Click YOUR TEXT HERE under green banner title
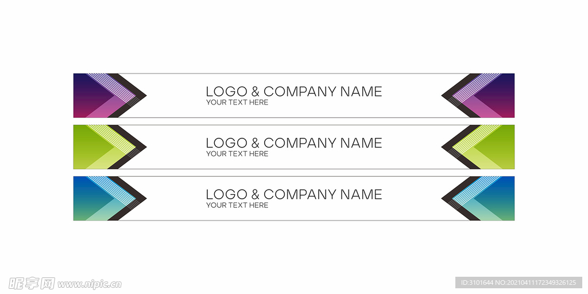The width and height of the screenshot is (588, 294). 237,154
